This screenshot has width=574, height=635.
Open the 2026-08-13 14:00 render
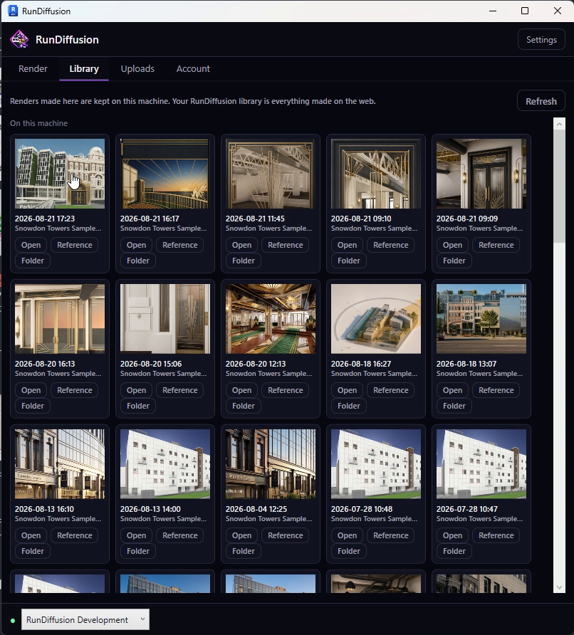(x=136, y=535)
